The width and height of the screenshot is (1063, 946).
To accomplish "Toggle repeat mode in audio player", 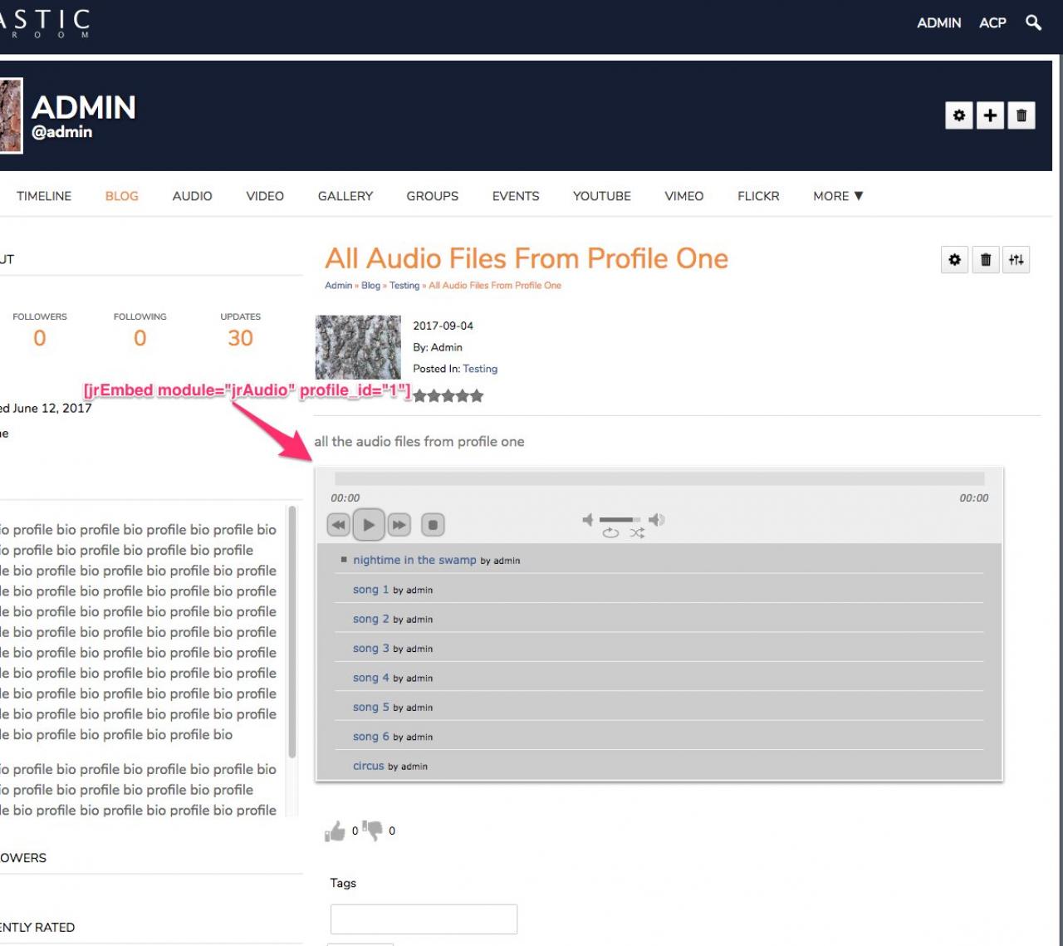I will click(610, 533).
